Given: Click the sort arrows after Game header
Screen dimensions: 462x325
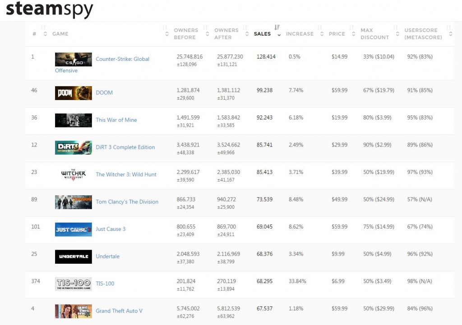Looking at the screenshot, I should 167,34.
